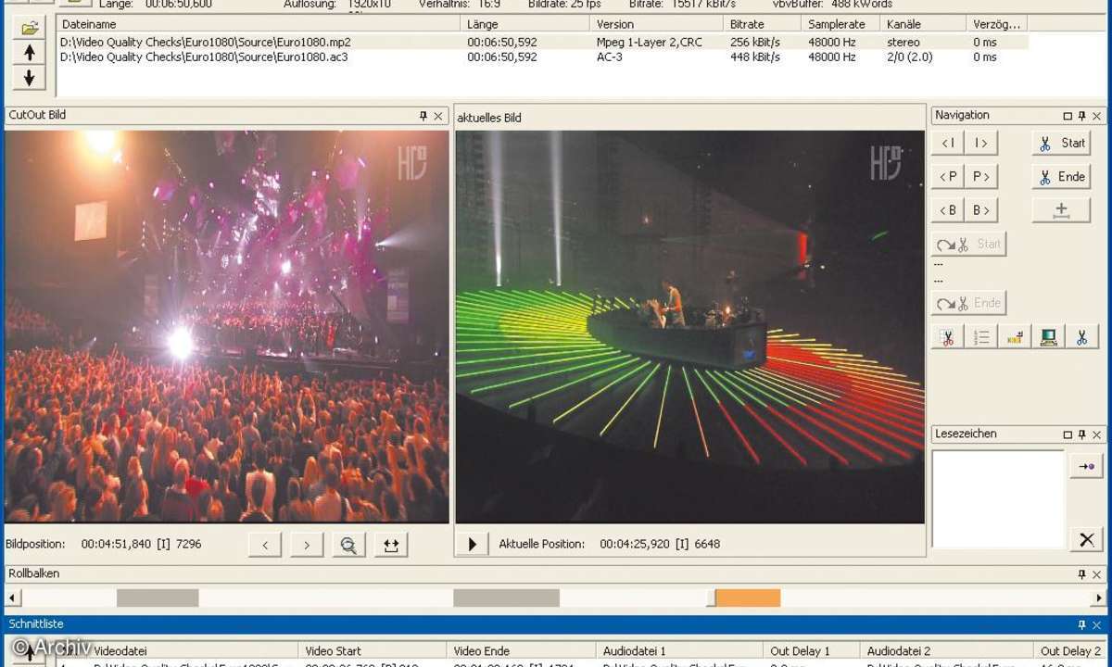This screenshot has height=667, width=1112.
Task: Pin the Navigation panel
Action: [x=1081, y=116]
